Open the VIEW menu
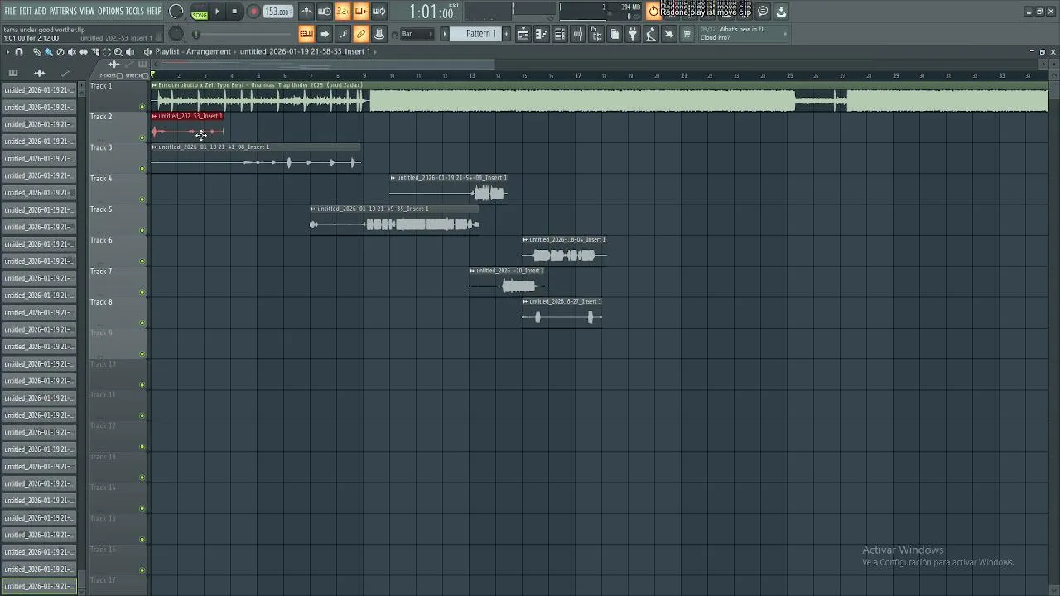The image size is (1060, 596). pos(87,11)
